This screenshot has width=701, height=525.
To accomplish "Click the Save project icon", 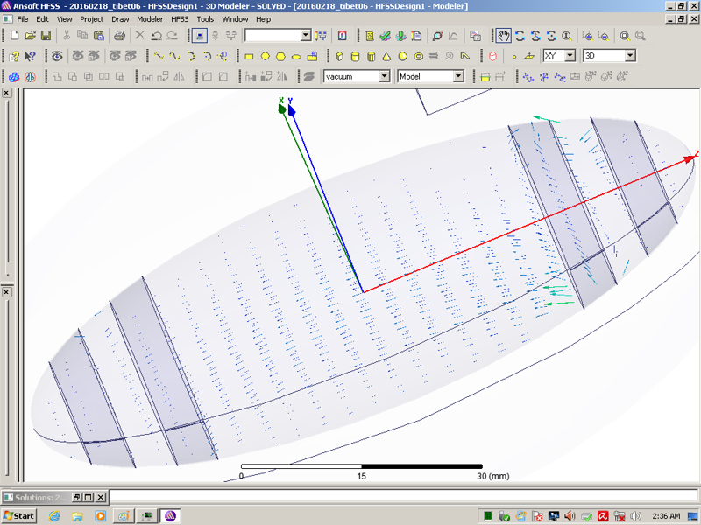I will tap(46, 36).
